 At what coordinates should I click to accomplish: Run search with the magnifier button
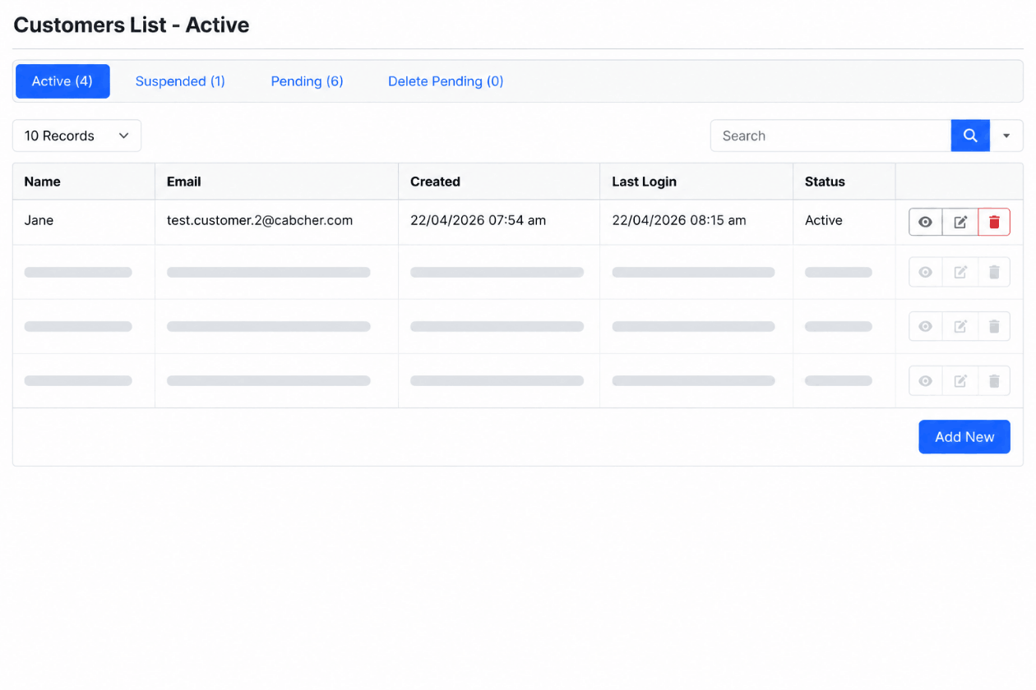[x=970, y=136]
